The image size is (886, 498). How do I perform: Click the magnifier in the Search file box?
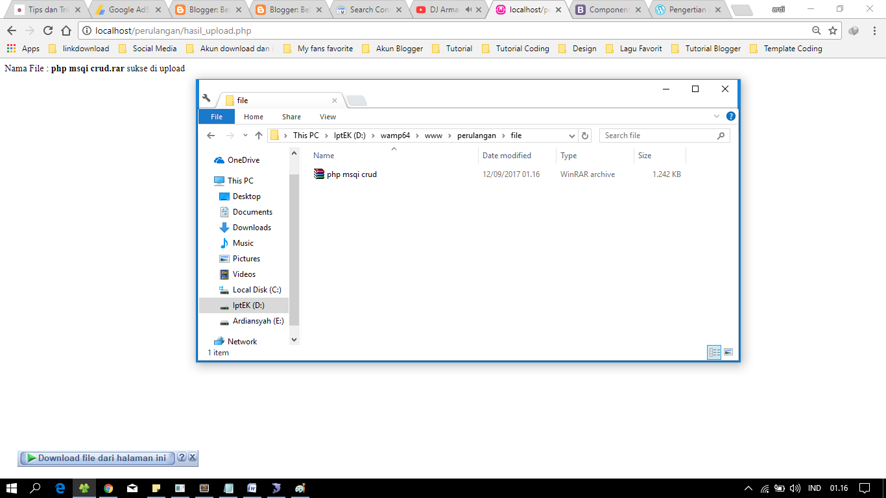(721, 135)
